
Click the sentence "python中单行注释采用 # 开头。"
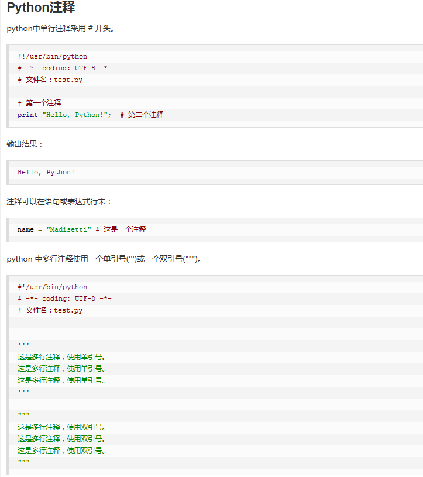[x=60, y=29]
